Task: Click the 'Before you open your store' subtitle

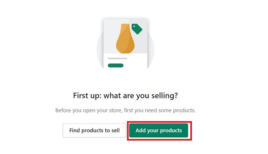Action: [x=125, y=110]
